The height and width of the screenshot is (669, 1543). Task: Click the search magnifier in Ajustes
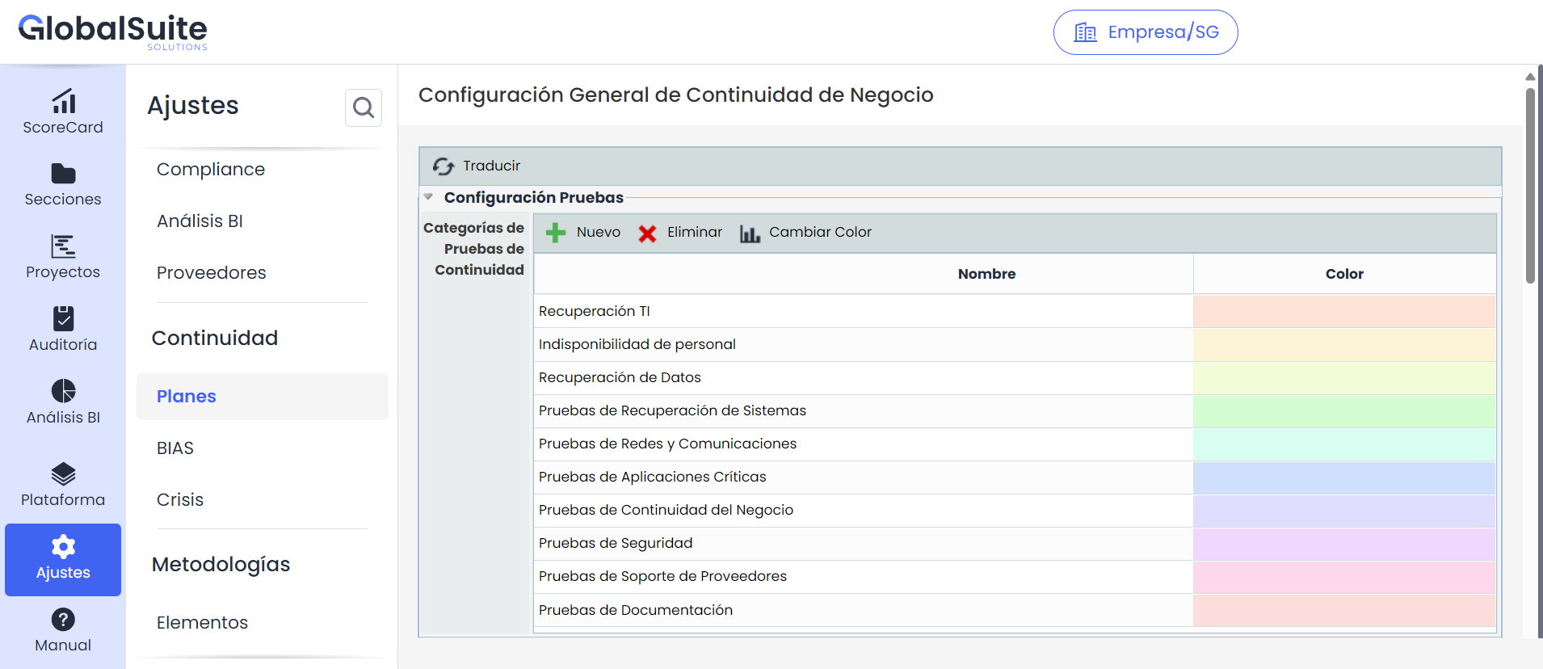pos(364,107)
